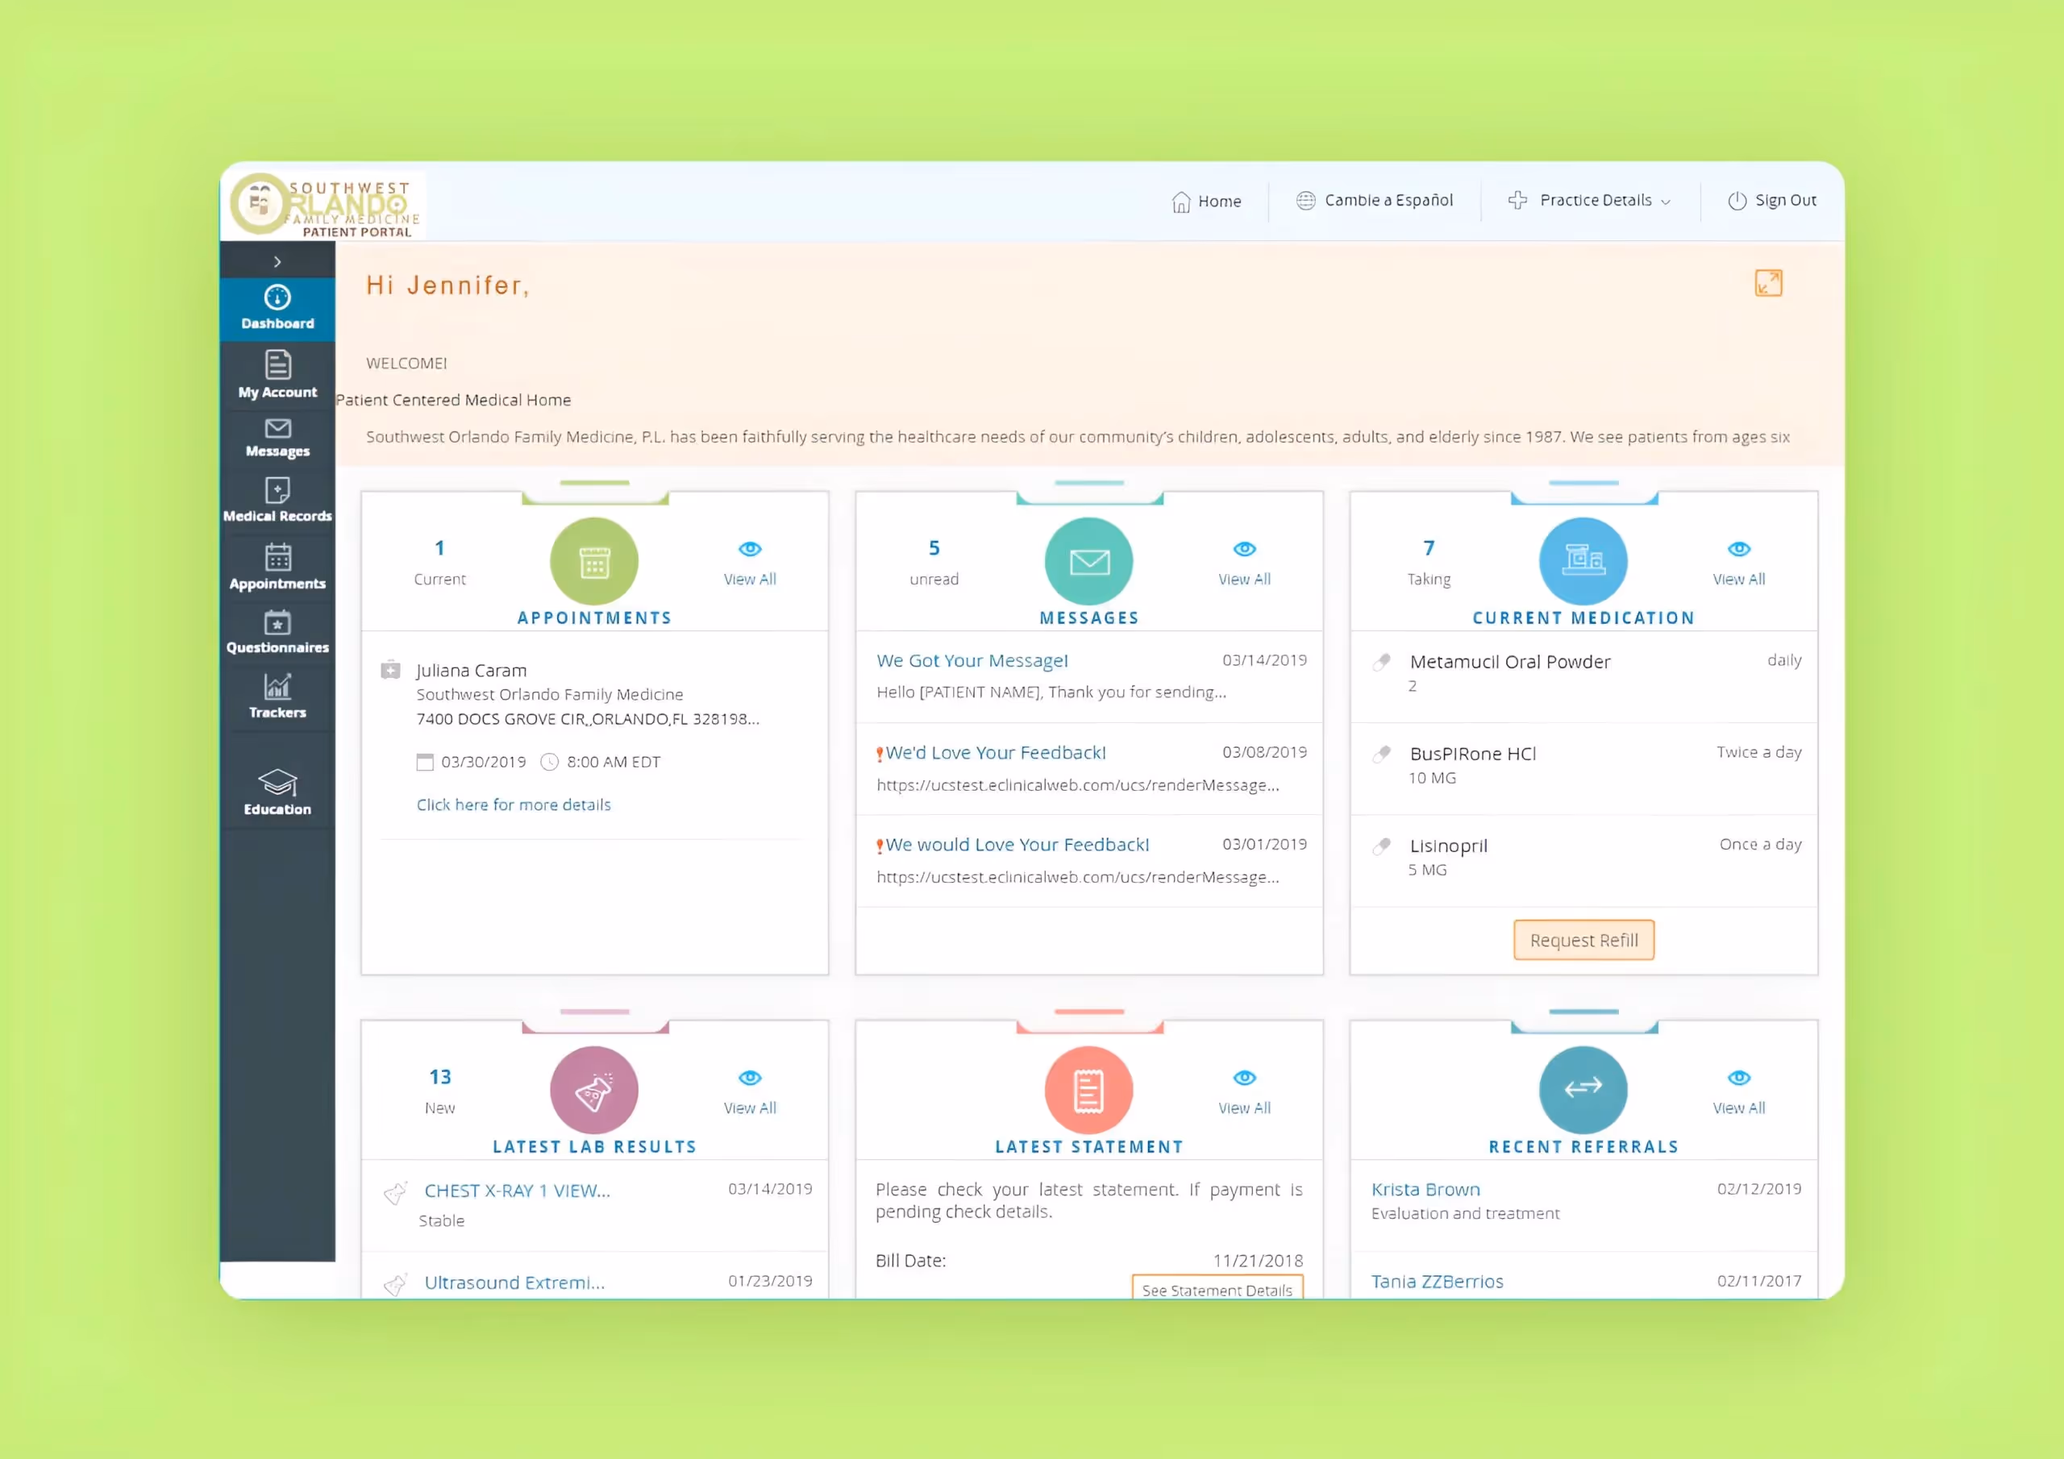
Task: Open 'Click here for more details' link
Action: tap(514, 804)
